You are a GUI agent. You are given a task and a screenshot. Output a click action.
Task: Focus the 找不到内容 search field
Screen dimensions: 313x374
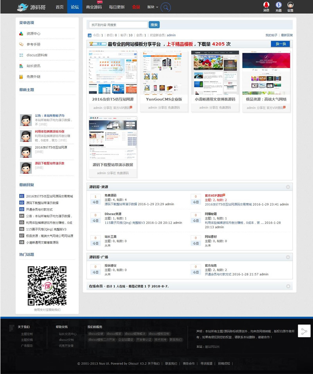click(118, 25)
